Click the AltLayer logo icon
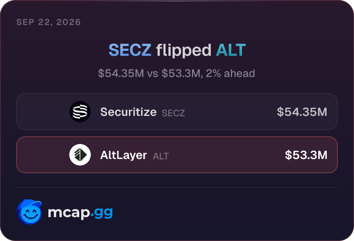Image resolution: width=354 pixels, height=241 pixels. (80, 155)
